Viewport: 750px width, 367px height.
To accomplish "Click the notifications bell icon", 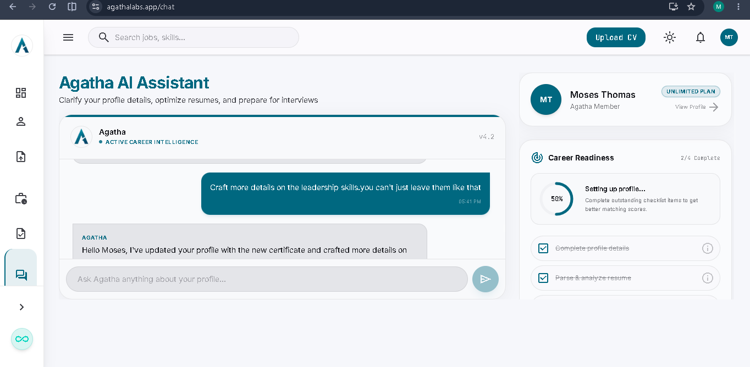I will point(701,37).
